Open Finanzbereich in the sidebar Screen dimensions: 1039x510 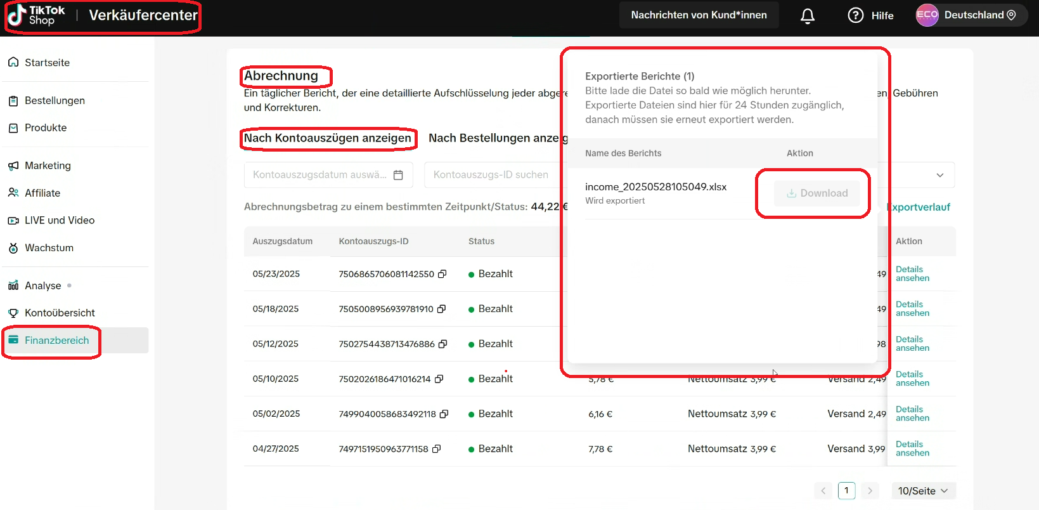[56, 341]
